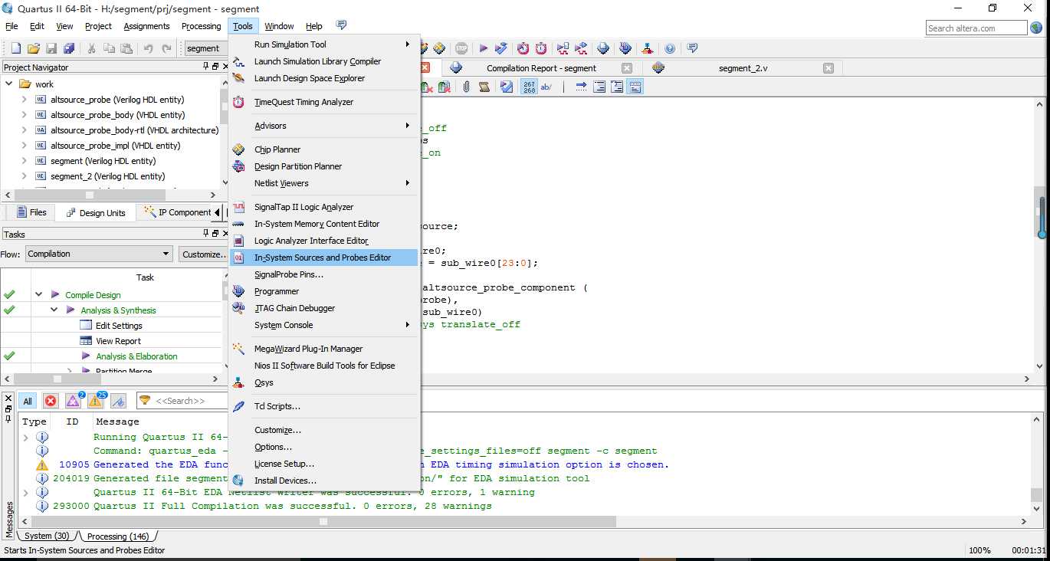Image resolution: width=1050 pixels, height=561 pixels.
Task: Open Qsys from the Tools menu
Action: click(264, 382)
